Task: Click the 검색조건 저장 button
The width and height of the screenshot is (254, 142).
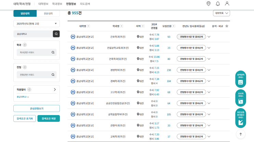Action: point(49,119)
